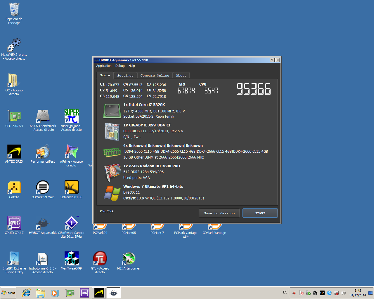Click the question mark help button in title bar
Image resolution: width=374 pixels, height=299 pixels.
click(272, 60)
